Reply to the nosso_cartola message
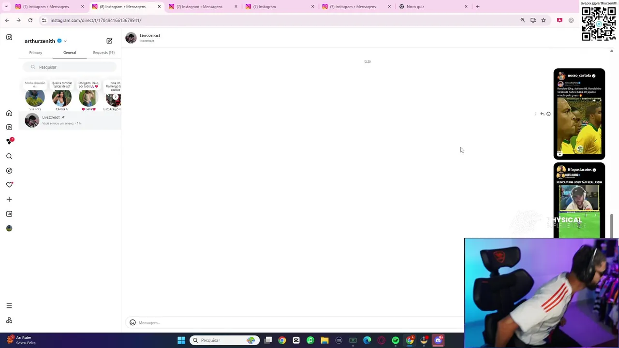This screenshot has height=348, width=619. [542, 114]
